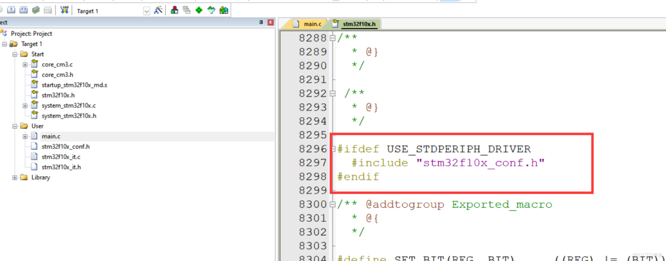This screenshot has width=666, height=261.
Task: Click the Target 1 combo box text
Action: point(88,11)
